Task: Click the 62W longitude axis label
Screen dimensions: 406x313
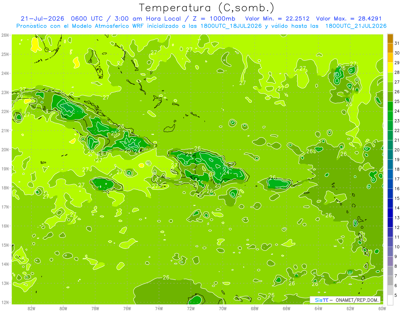Action: click(351, 308)
